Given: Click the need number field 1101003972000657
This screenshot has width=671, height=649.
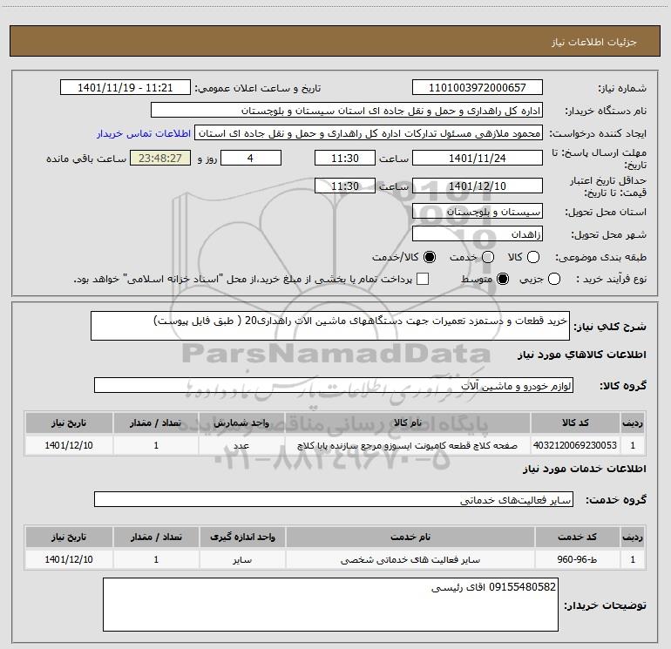Looking at the screenshot, I should 478,88.
